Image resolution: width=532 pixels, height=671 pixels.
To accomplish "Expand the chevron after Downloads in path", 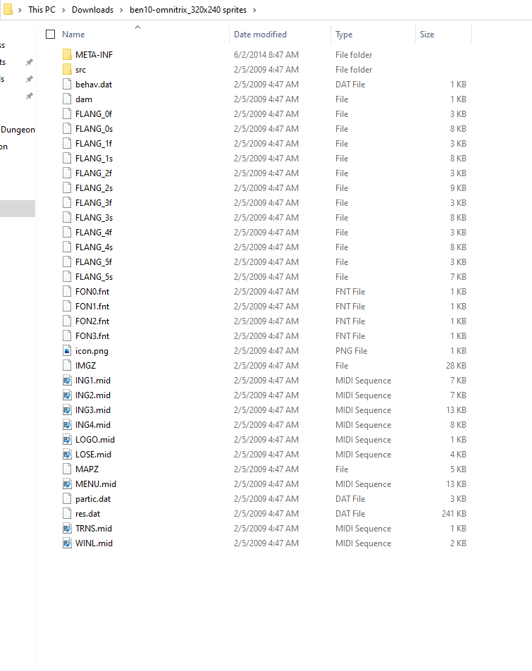I will click(121, 10).
